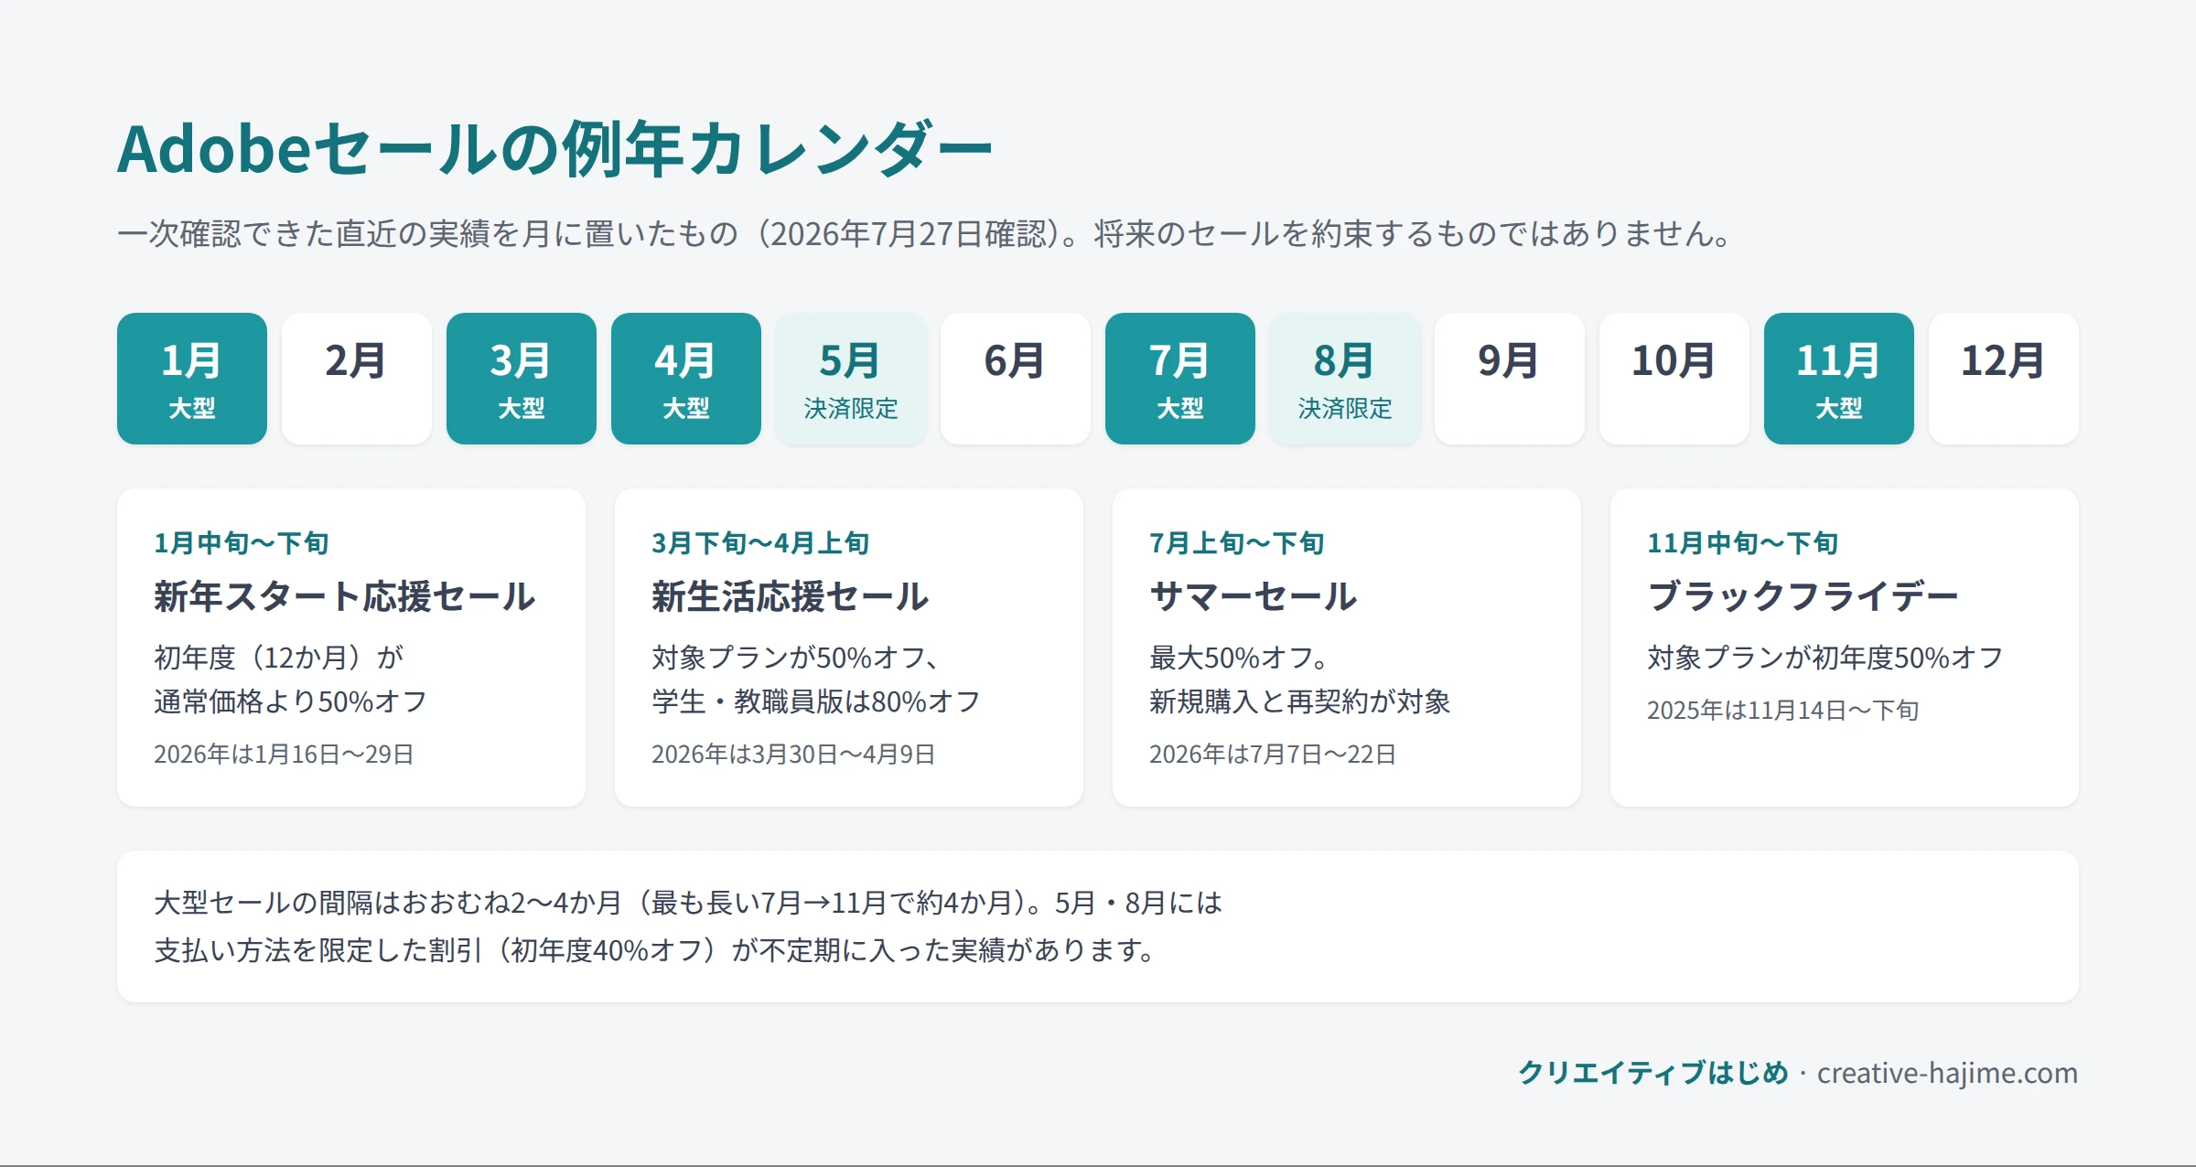The image size is (2196, 1167).
Task: Select the 9月 month tile
Action: click(x=1510, y=379)
